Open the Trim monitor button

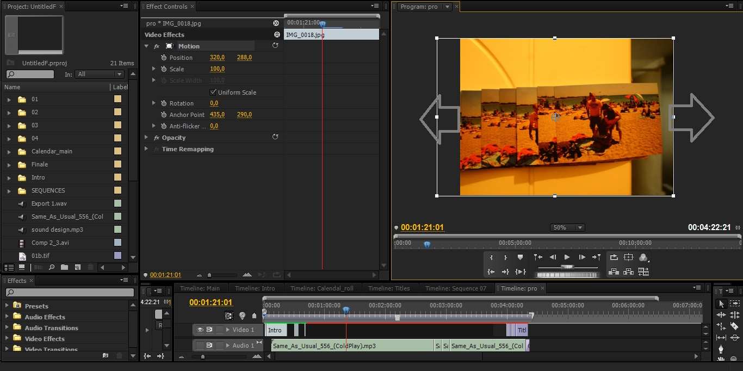click(x=643, y=271)
